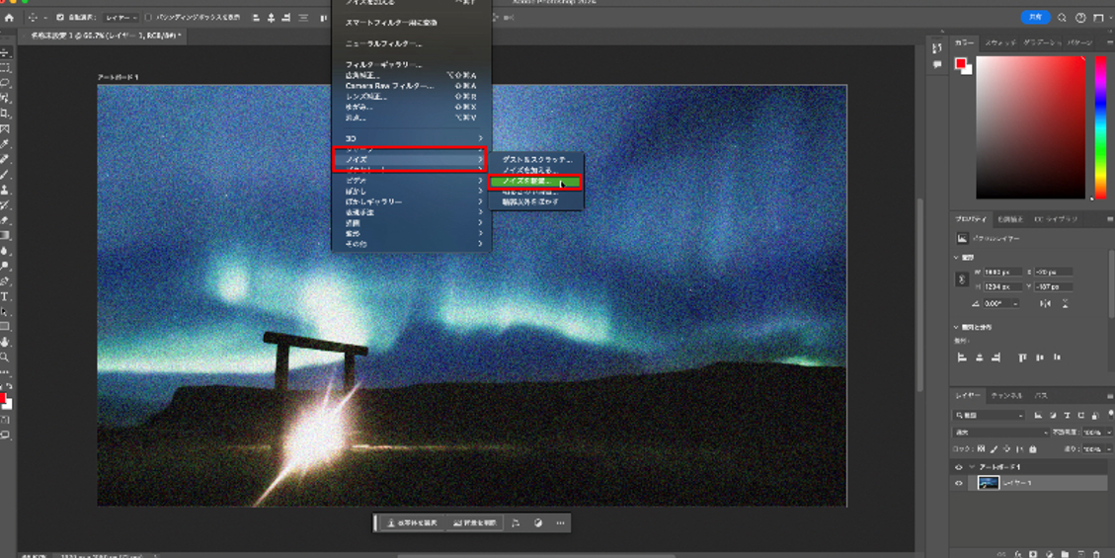Toggle visibility of アートボード 1

click(x=959, y=467)
